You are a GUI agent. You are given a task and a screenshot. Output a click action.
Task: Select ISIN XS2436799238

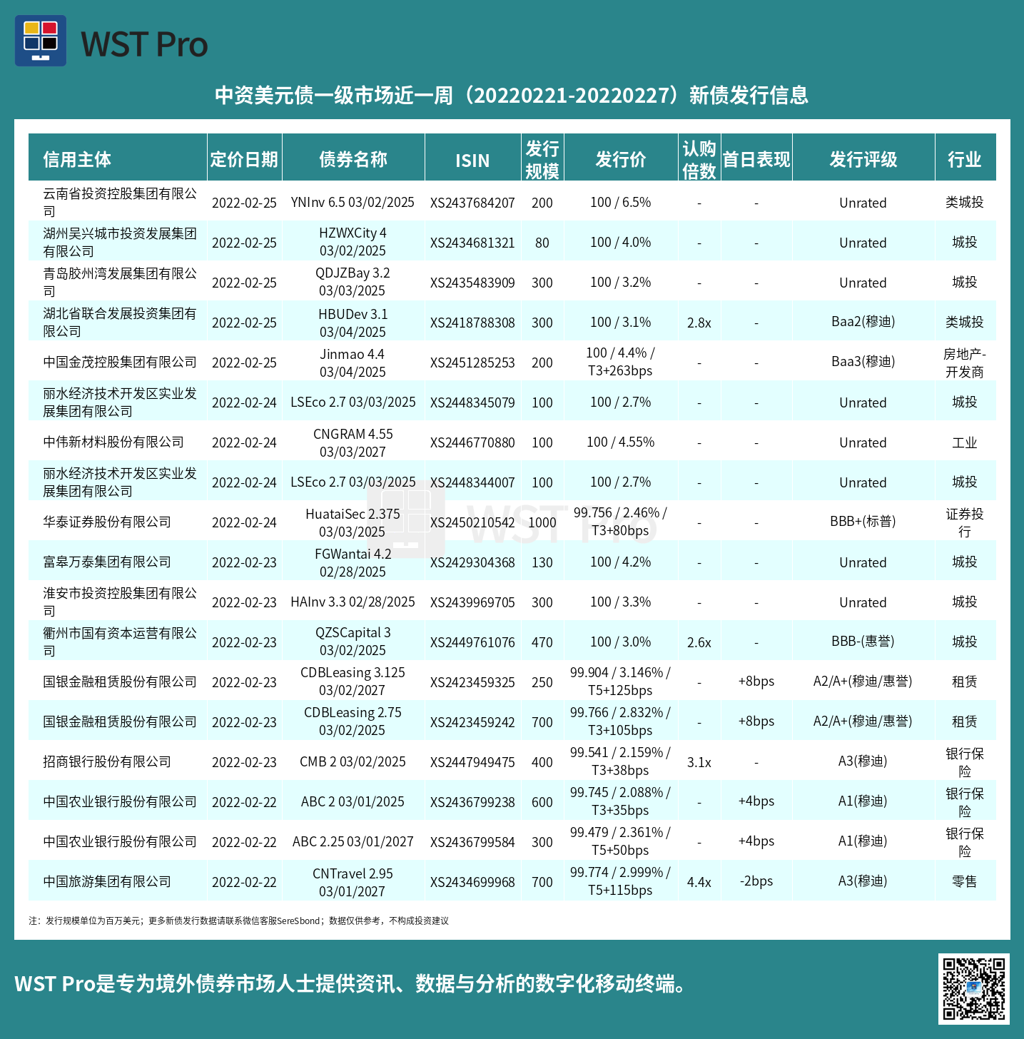click(472, 803)
